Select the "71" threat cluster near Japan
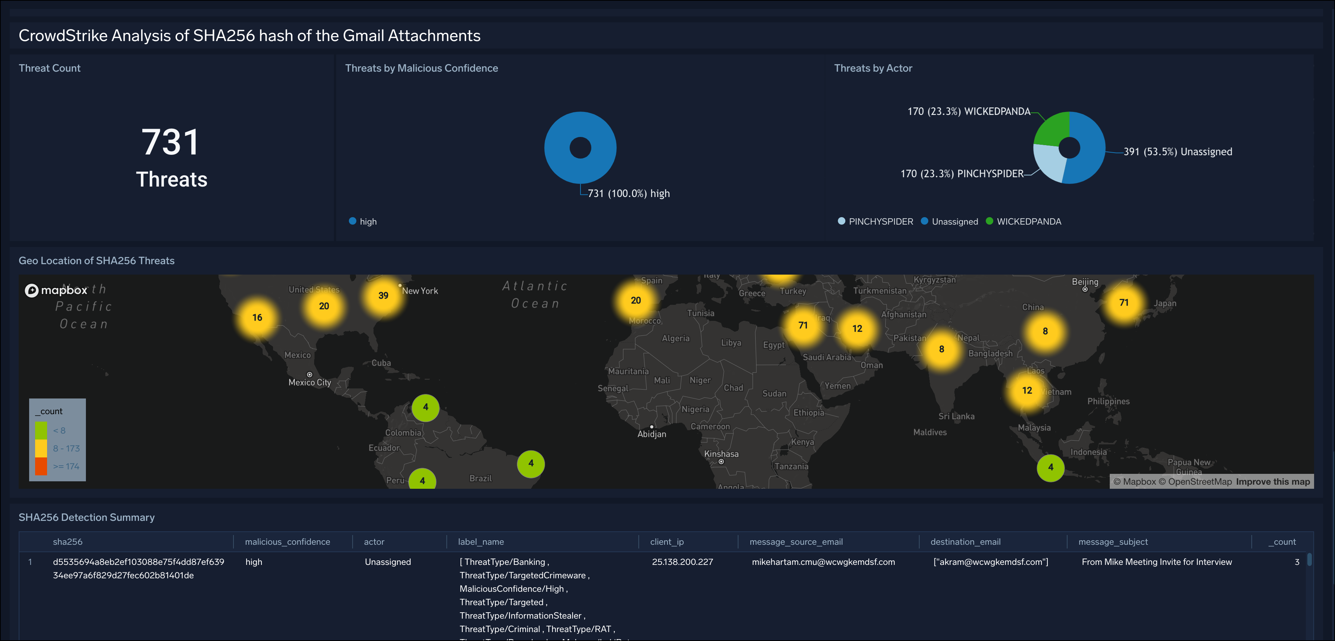The width and height of the screenshot is (1335, 641). (1124, 302)
